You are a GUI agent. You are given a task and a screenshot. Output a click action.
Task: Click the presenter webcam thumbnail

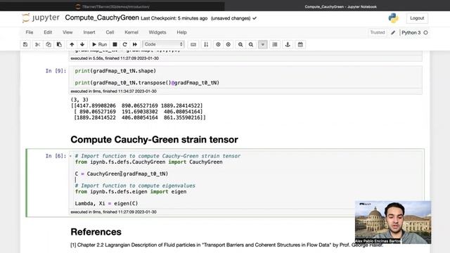click(x=393, y=222)
